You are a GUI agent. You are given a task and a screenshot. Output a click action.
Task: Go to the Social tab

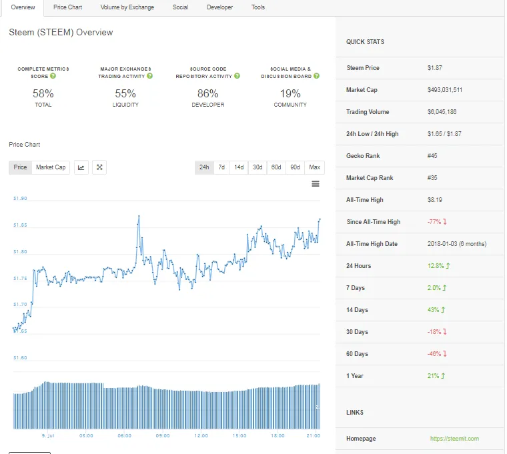[x=180, y=7]
